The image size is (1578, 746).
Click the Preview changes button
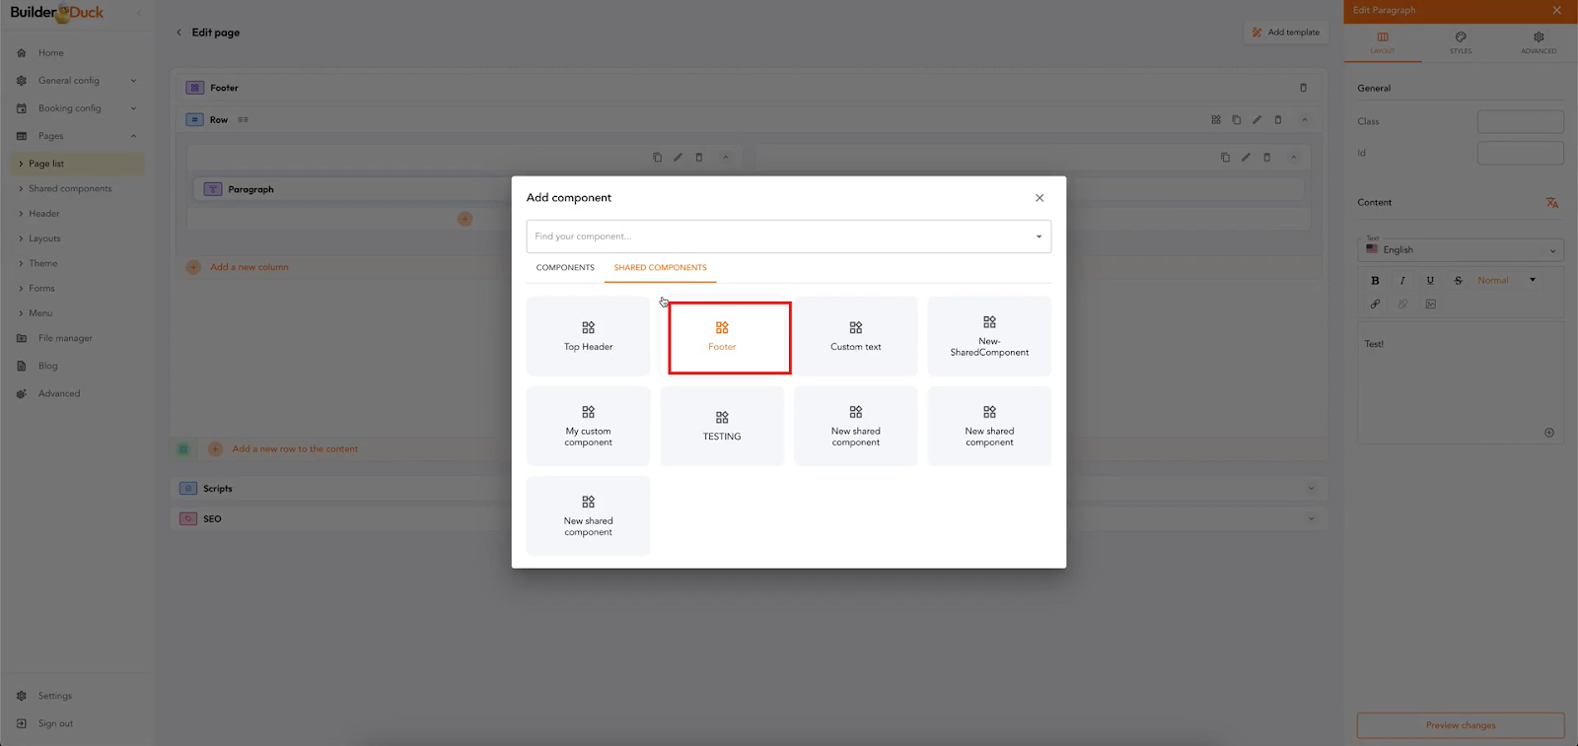coord(1460,725)
